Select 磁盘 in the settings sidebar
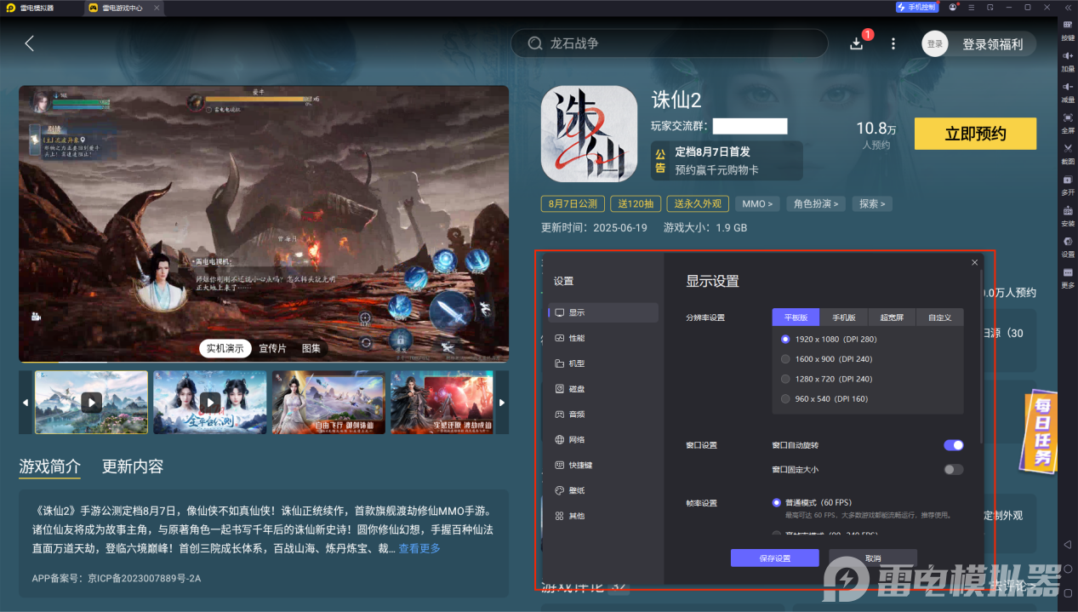 pos(603,389)
